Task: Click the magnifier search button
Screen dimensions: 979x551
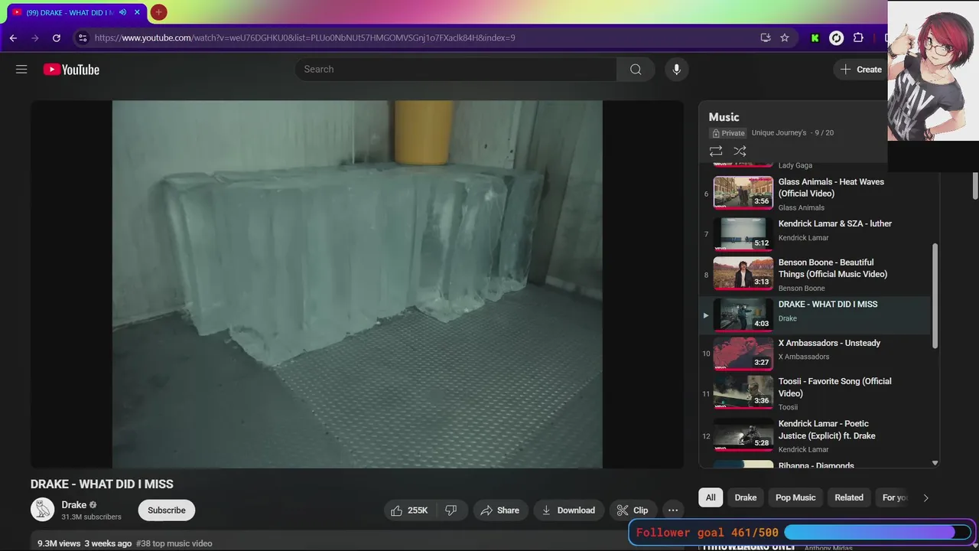Action: pyautogui.click(x=636, y=70)
